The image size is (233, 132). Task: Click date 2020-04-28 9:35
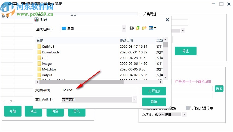(133, 58)
